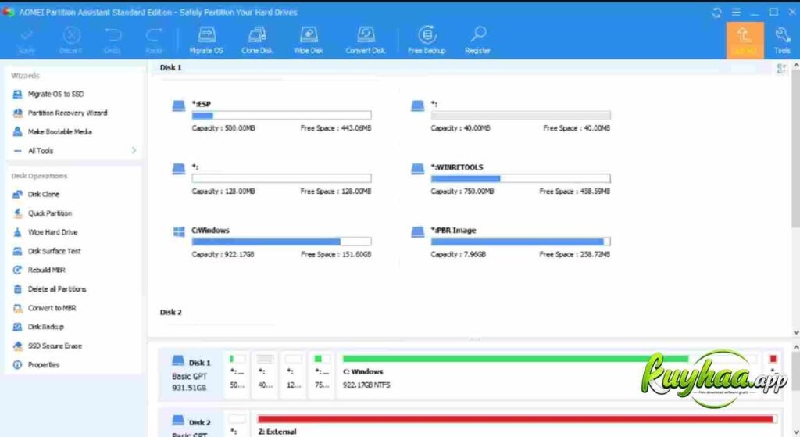Image resolution: width=800 pixels, height=437 pixels.
Task: Click the refresh icon in title bar
Action: click(717, 13)
